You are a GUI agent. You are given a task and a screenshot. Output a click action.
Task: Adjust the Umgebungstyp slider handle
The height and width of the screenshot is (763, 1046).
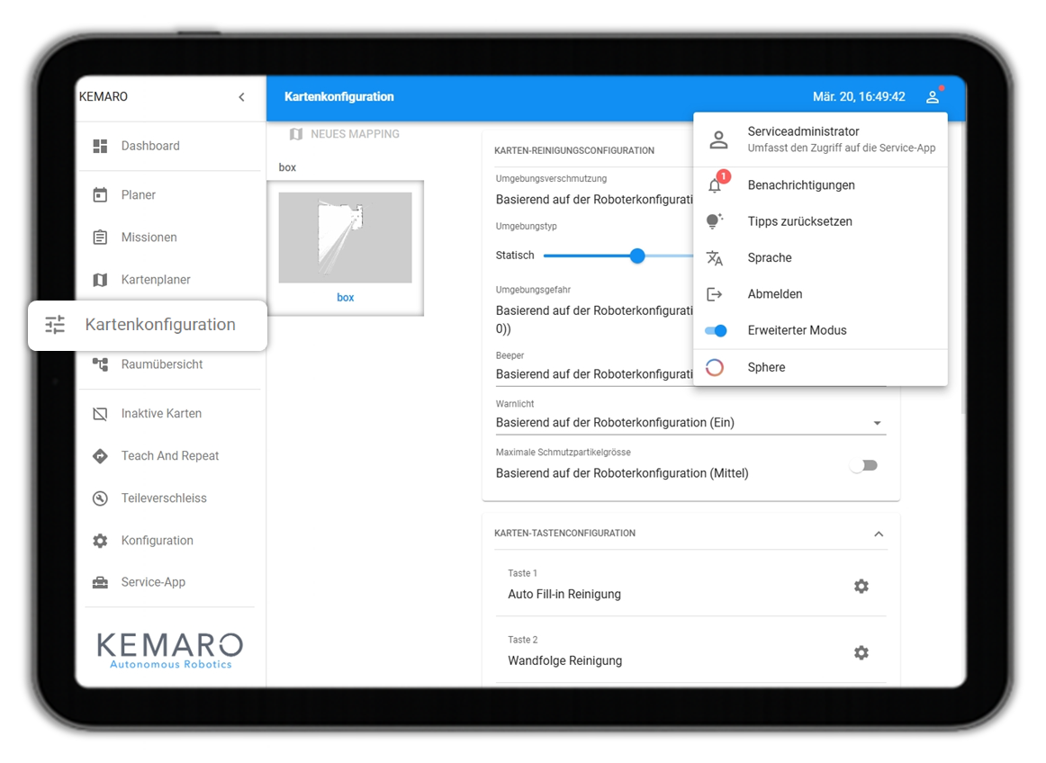[637, 256]
